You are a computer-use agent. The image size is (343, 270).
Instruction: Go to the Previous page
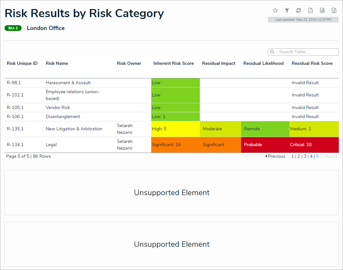coord(275,156)
